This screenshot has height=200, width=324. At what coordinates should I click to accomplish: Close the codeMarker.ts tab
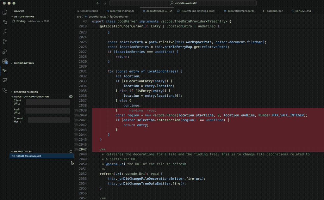(x=171, y=11)
